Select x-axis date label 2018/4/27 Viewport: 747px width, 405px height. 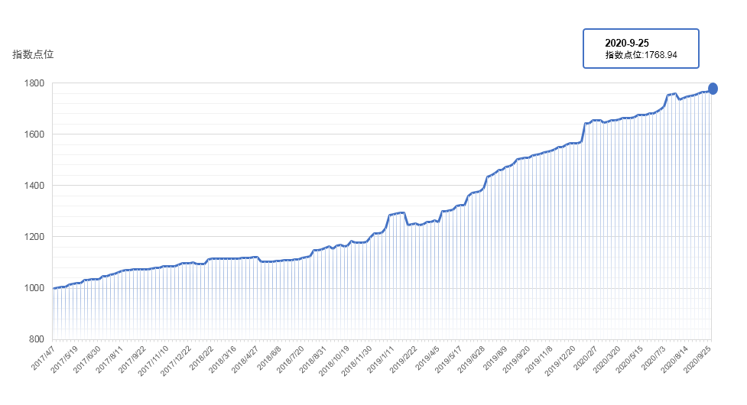(x=245, y=359)
